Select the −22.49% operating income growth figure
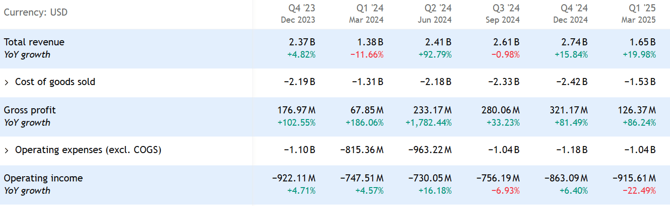 pos(640,190)
